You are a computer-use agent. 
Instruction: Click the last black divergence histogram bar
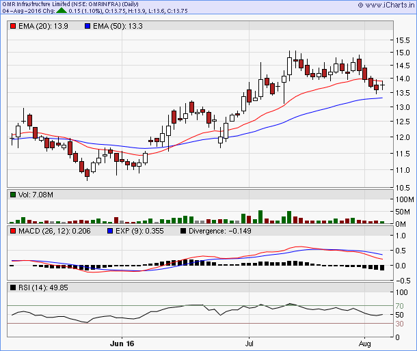382,268
